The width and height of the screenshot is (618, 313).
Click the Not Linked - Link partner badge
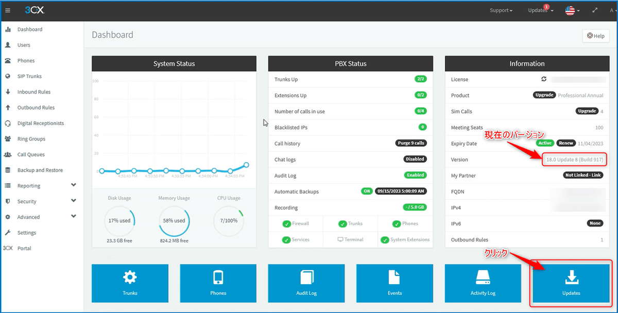(x=583, y=175)
